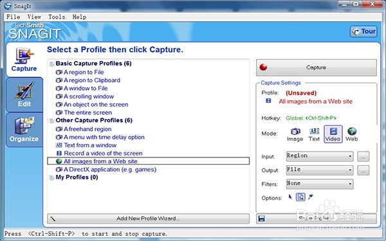Click the Tour button
This screenshot has width=386, height=241.
point(363,31)
